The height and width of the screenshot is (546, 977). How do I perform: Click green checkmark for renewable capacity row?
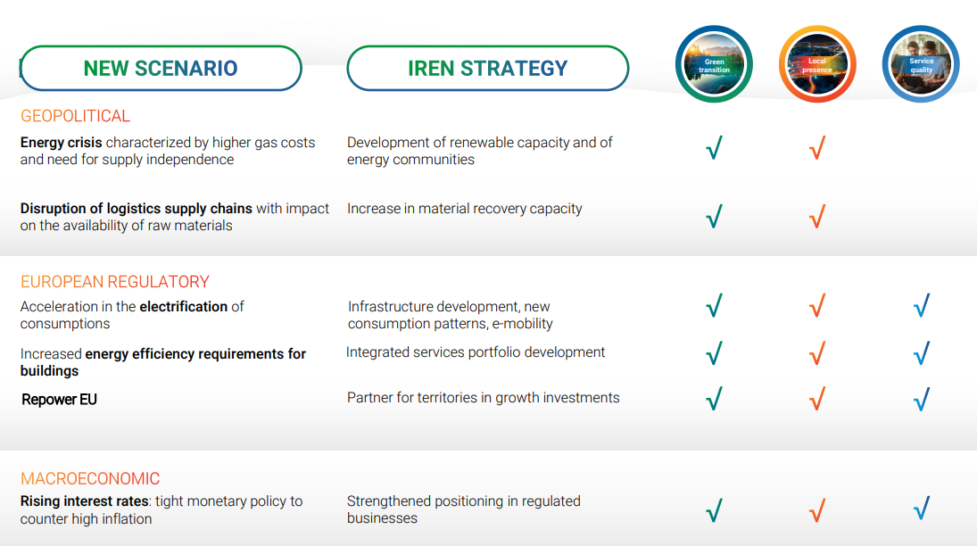(714, 148)
